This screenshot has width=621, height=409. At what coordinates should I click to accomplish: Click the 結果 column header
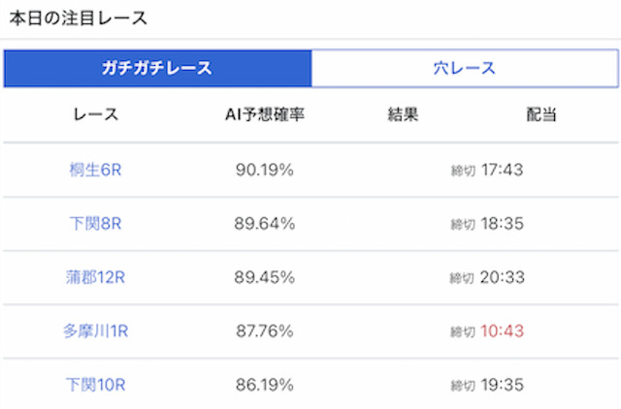(403, 114)
